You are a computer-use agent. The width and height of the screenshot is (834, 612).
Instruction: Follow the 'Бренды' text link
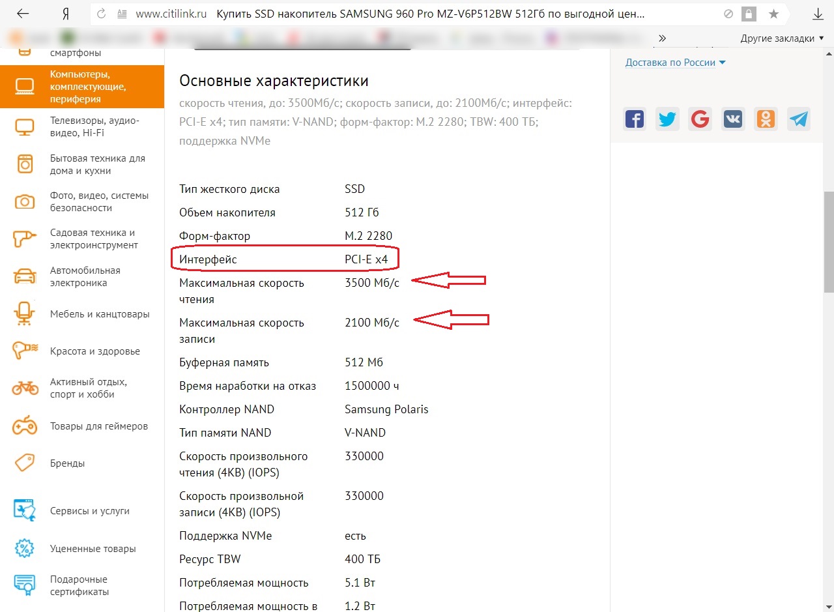coord(68,463)
